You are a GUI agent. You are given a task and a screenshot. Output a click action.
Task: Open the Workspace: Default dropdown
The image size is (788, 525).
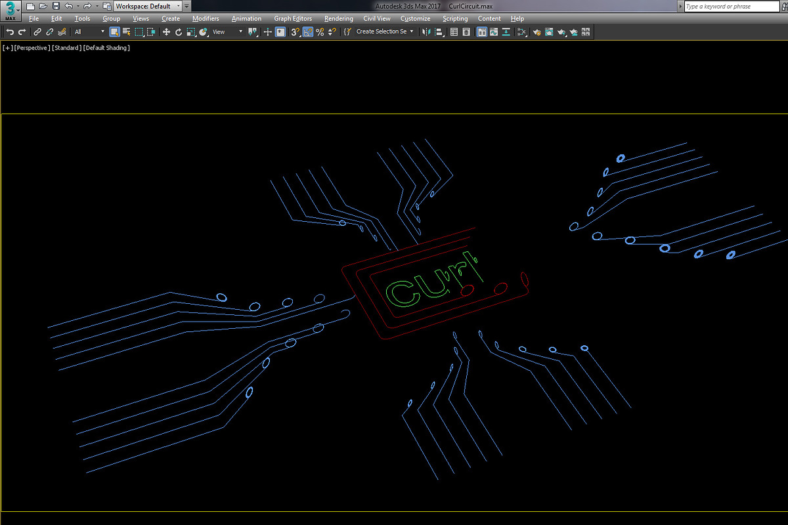[x=148, y=6]
